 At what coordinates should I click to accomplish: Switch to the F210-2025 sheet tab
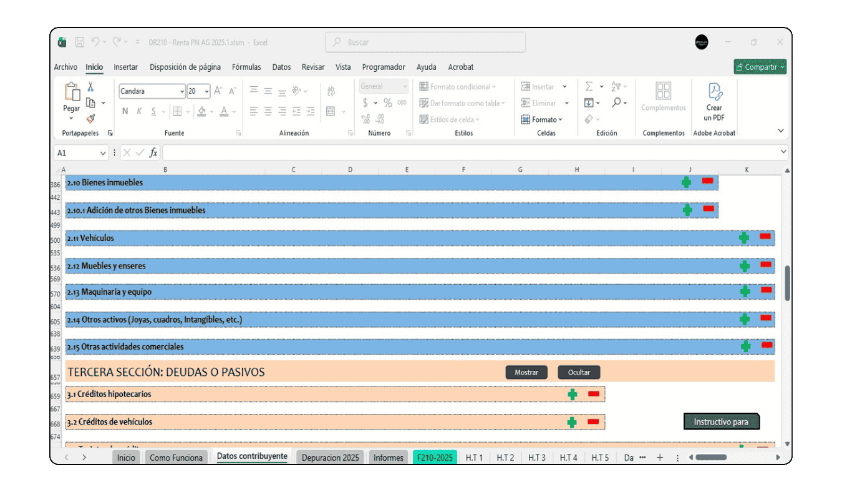pos(435,458)
